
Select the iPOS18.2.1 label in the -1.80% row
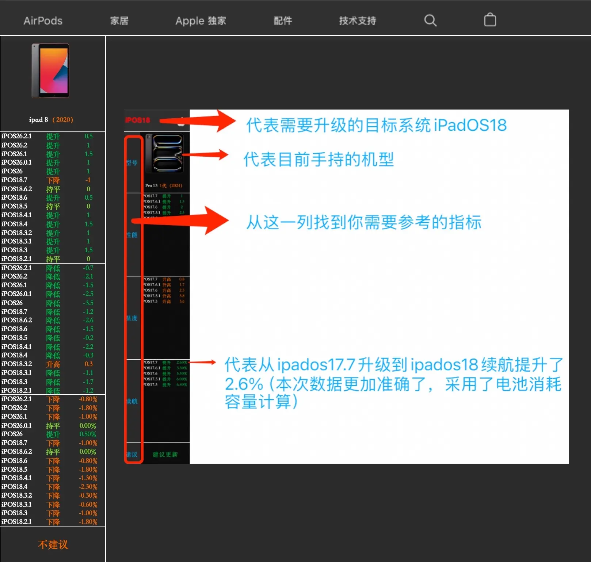click(x=16, y=522)
